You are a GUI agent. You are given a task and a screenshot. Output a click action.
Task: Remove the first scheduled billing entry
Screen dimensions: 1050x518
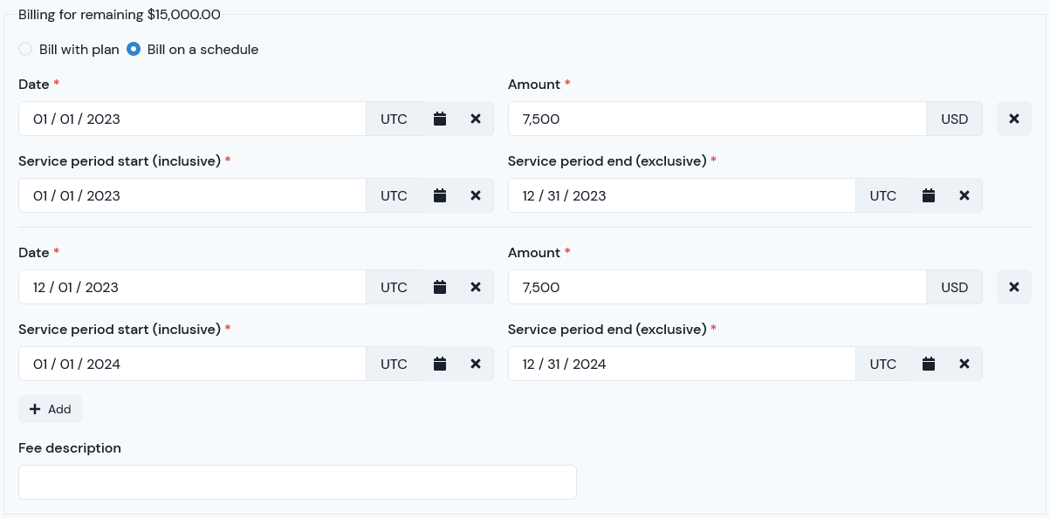(x=1014, y=119)
